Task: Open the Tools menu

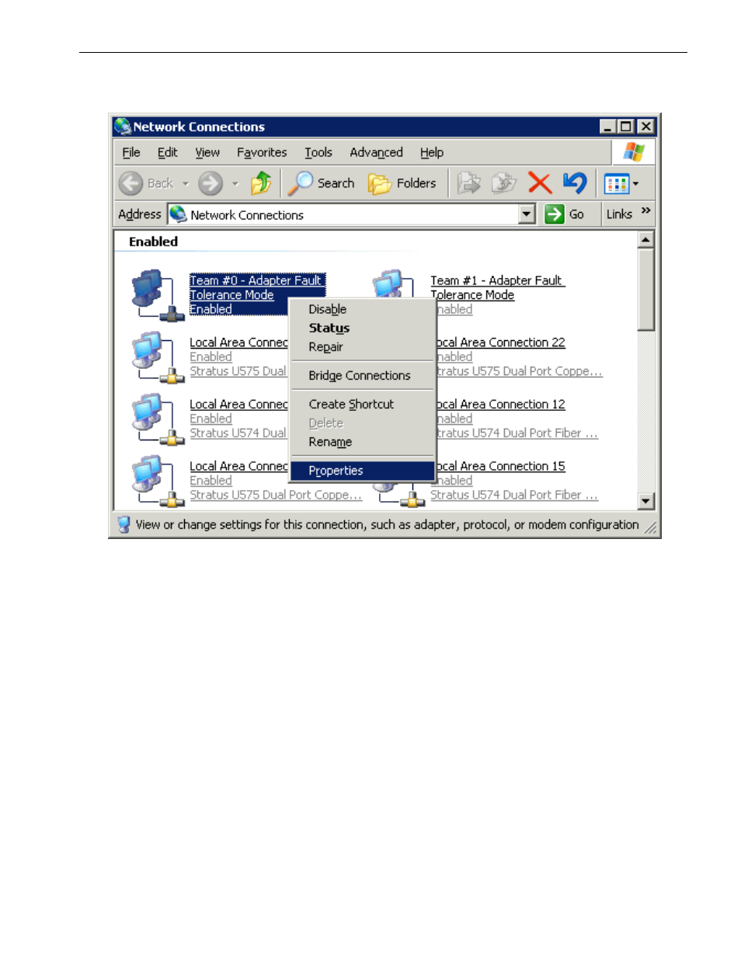Action: [318, 152]
